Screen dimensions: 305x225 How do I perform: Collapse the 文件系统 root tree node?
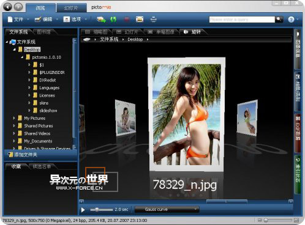[7, 42]
